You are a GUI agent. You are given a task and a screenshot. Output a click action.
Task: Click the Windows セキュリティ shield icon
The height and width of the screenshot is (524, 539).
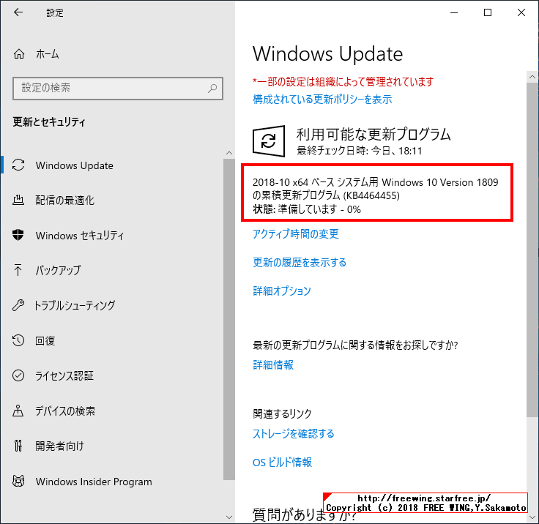[x=18, y=235]
